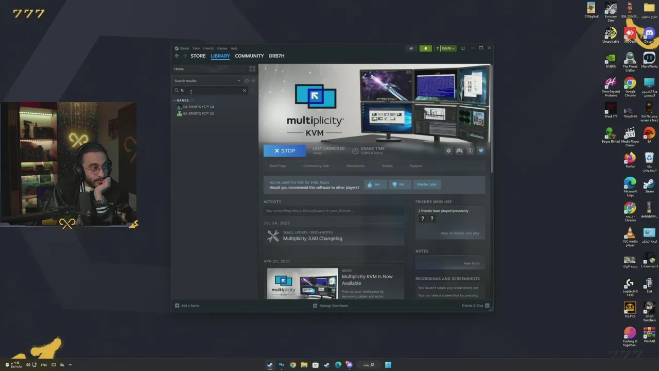Expand the Search results collection dropdown
Viewport: 659px width, 371px height.
click(x=239, y=81)
